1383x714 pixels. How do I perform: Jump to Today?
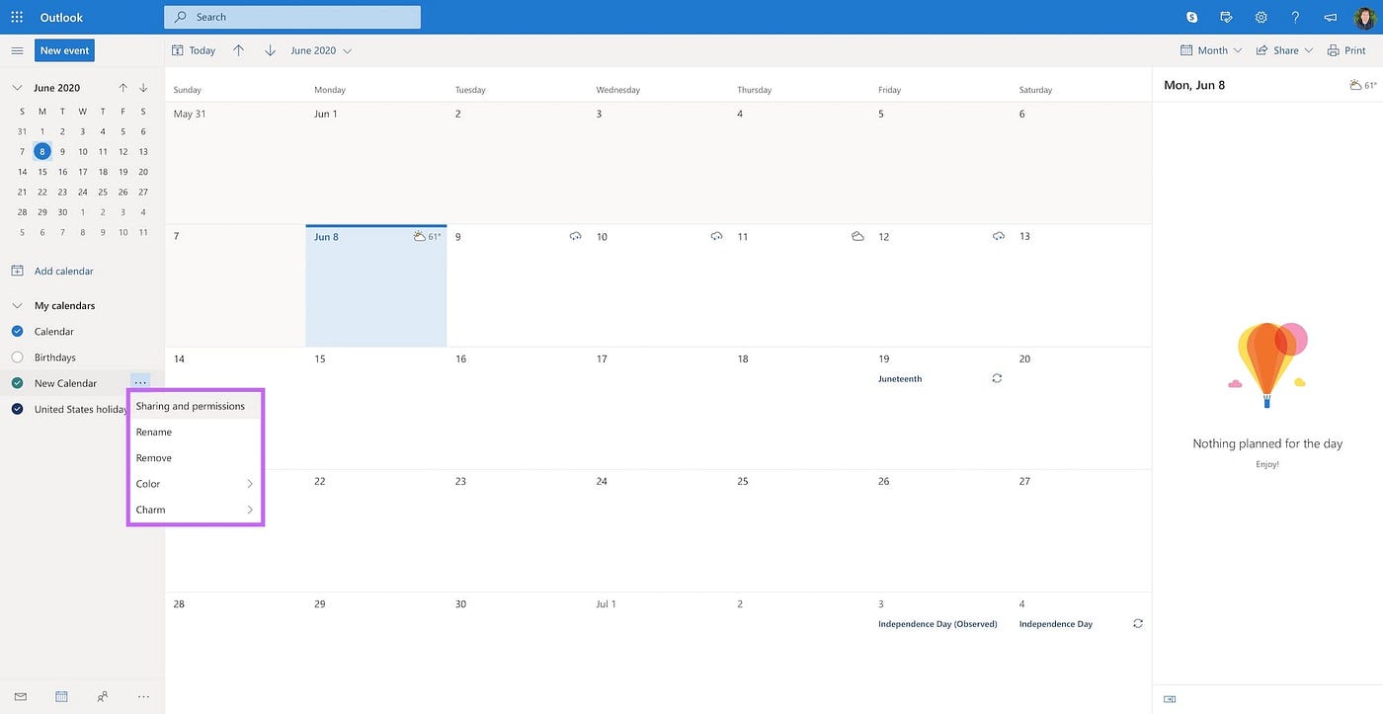point(194,50)
